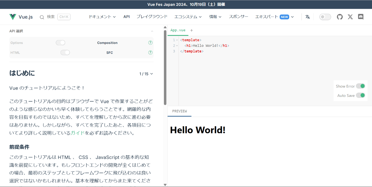
Task: Click the はじめに heading
Action: [22, 73]
